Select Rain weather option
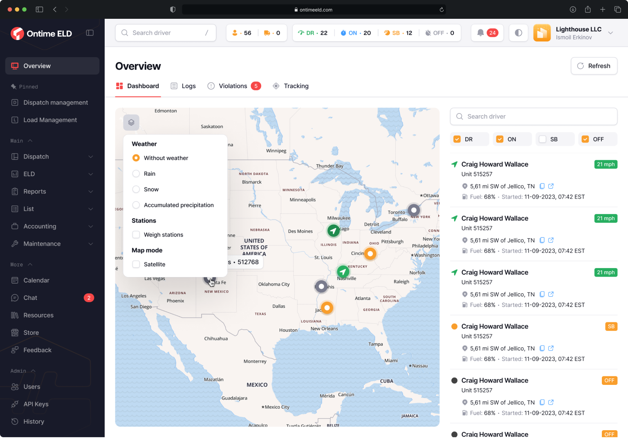 [x=136, y=174]
